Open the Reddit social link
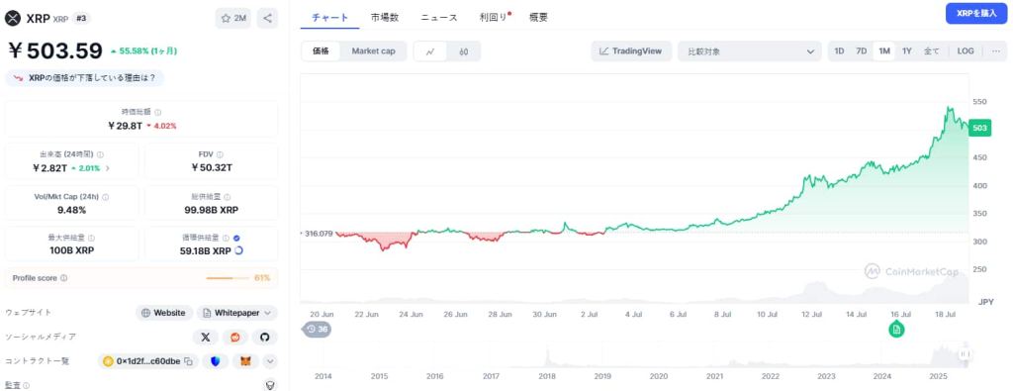1013x391 pixels. point(235,337)
